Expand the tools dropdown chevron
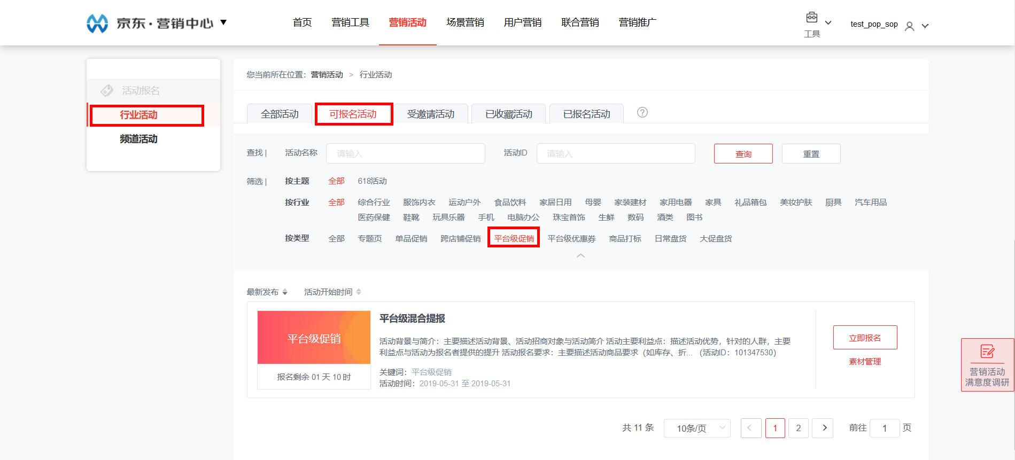1015x460 pixels. (x=828, y=23)
